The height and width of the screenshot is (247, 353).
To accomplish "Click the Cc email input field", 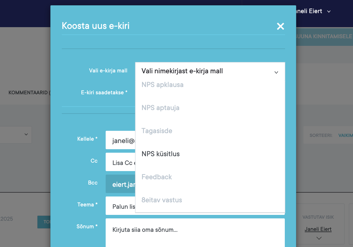I will click(120, 162).
